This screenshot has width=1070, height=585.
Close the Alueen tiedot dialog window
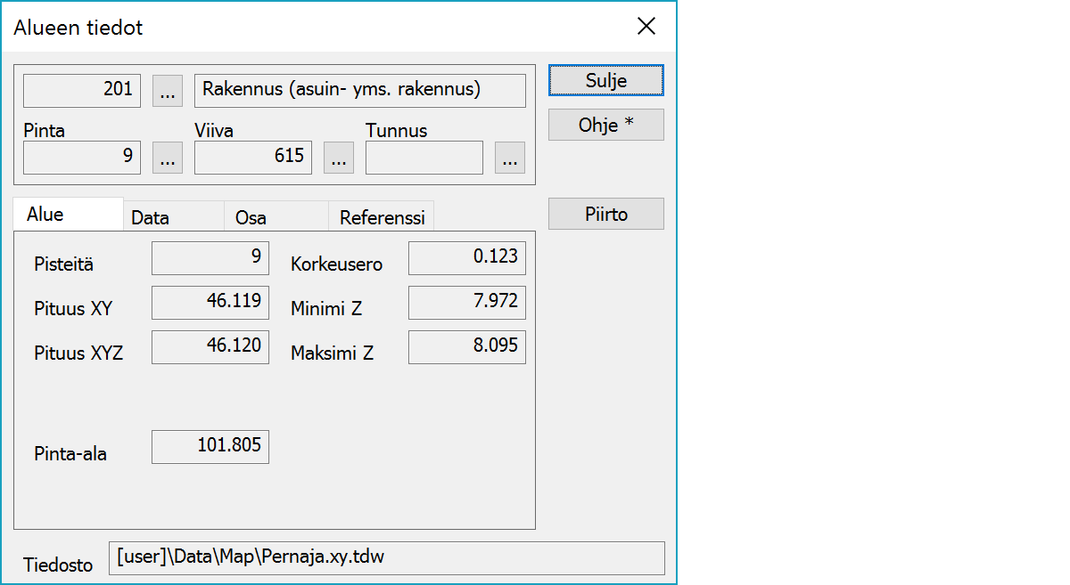646,27
